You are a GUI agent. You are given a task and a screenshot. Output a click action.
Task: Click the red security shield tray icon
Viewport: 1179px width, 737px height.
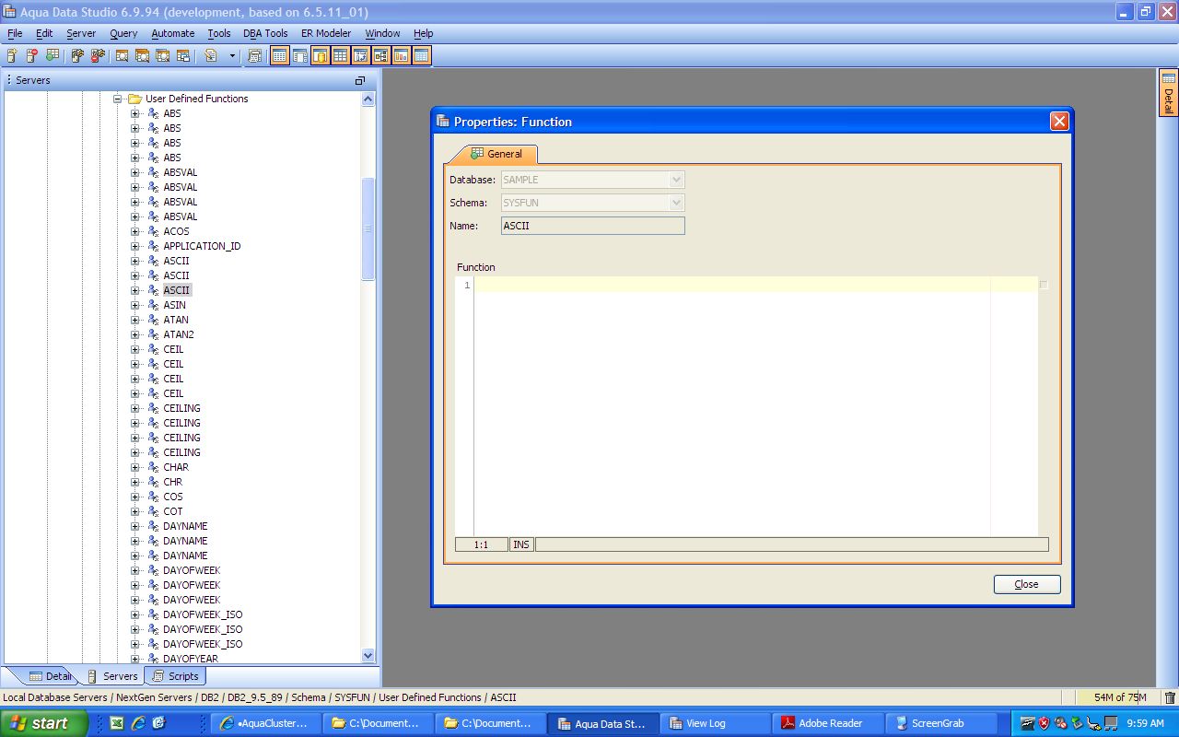coord(1044,723)
